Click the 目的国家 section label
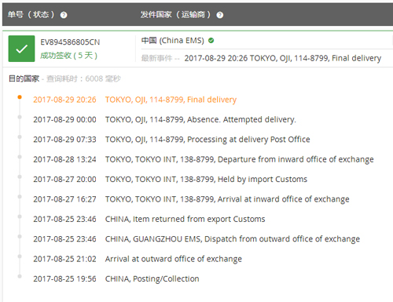Screen dimensions: 393x302 pos(24,78)
